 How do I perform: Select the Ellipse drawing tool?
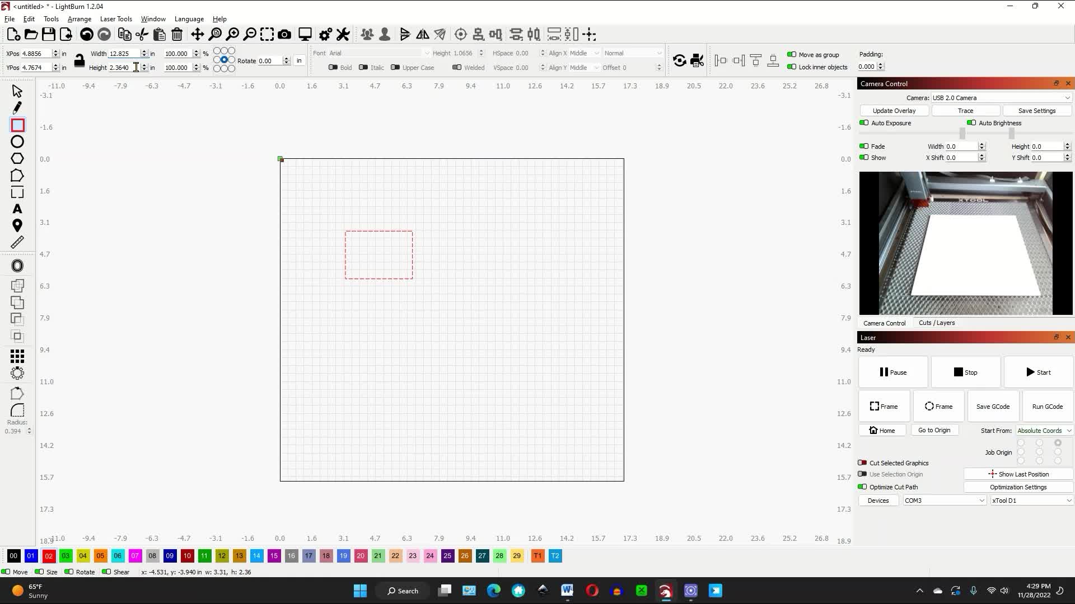coord(17,140)
